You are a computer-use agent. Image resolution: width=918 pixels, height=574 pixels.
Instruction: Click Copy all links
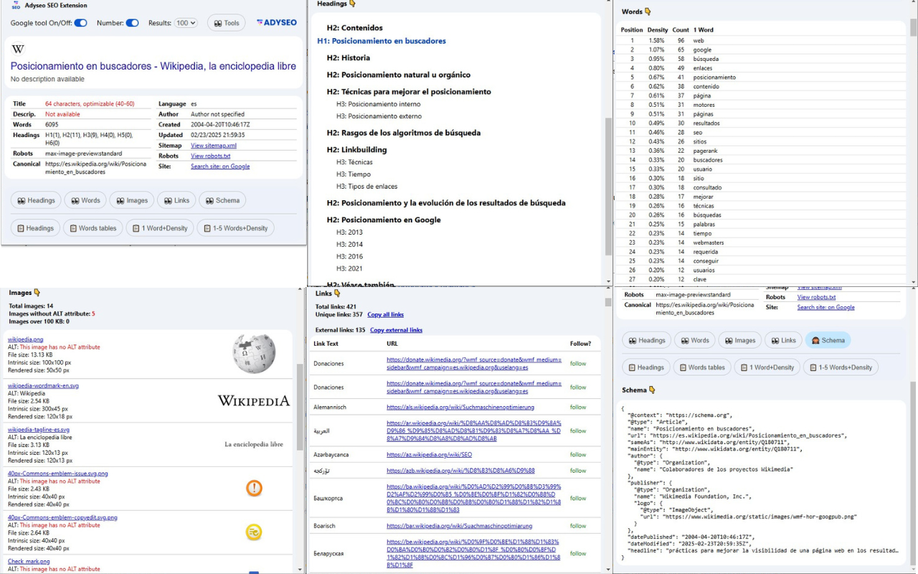(x=386, y=314)
